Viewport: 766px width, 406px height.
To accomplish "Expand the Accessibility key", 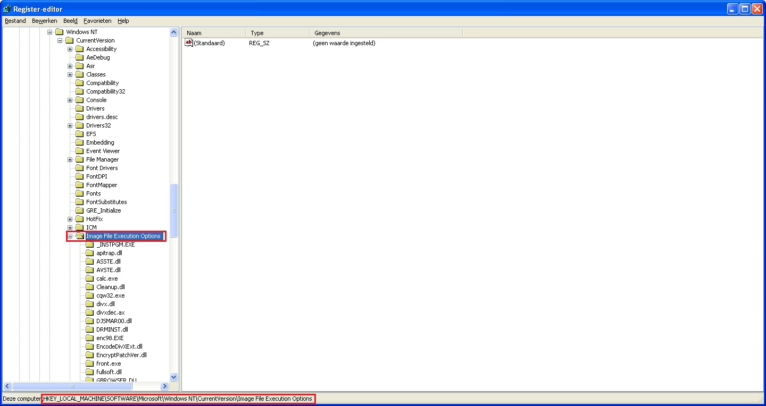I will [x=70, y=49].
